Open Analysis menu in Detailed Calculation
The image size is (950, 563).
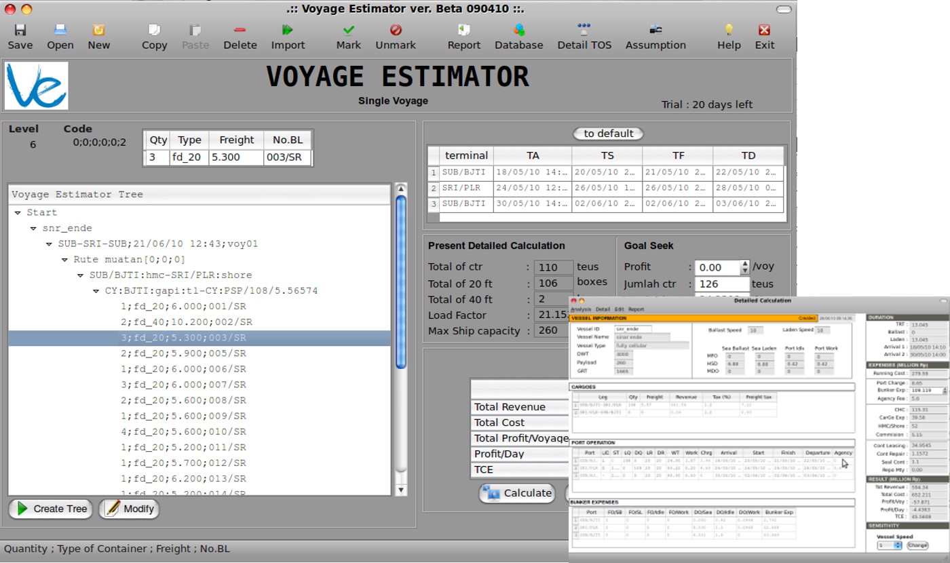coord(581,309)
